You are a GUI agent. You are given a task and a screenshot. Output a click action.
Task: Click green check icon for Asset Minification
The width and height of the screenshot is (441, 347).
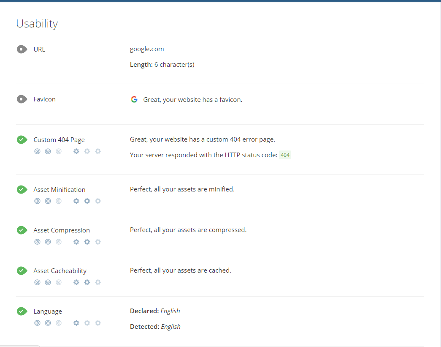pos(22,190)
